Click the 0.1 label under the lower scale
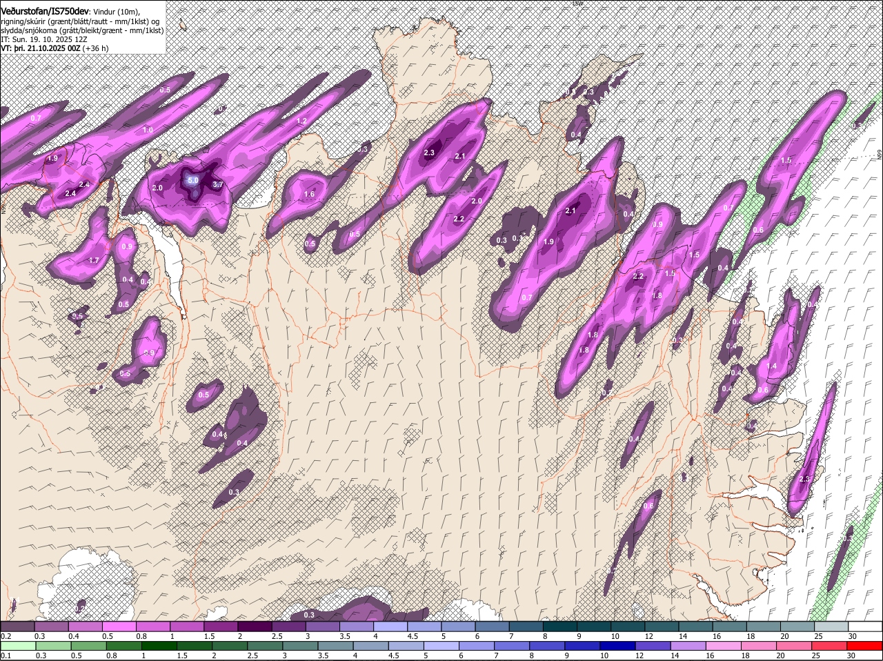This screenshot has width=883, height=661. pos(6,655)
